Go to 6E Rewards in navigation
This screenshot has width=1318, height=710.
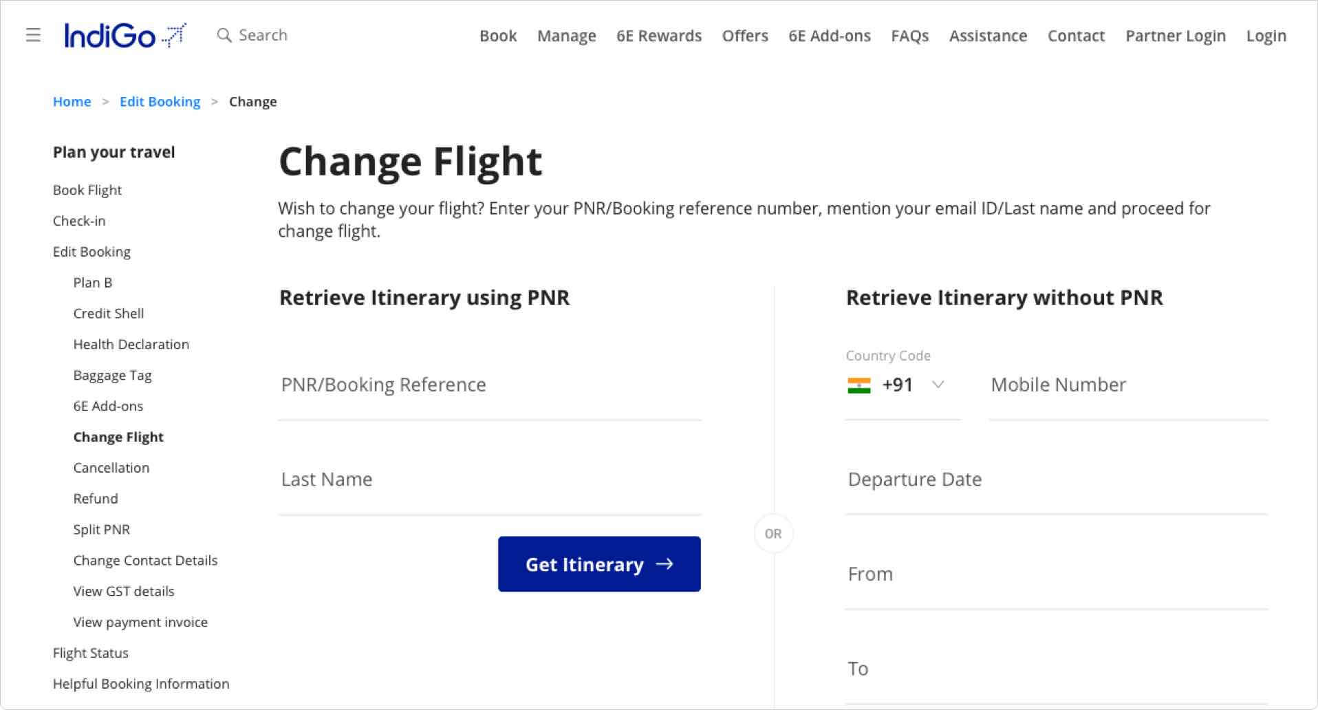658,36
